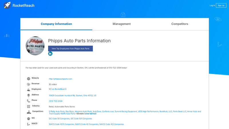
Task: Open AutoZone competitor link
Action: click(97, 112)
